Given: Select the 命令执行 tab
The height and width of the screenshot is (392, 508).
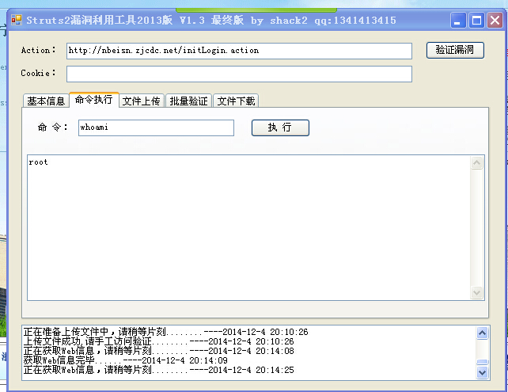Looking at the screenshot, I should (x=94, y=100).
